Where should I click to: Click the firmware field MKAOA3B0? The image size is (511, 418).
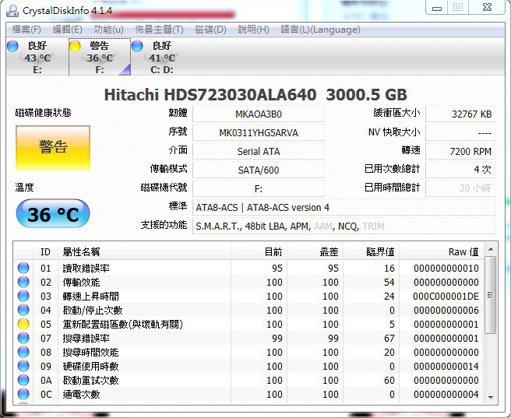point(259,114)
